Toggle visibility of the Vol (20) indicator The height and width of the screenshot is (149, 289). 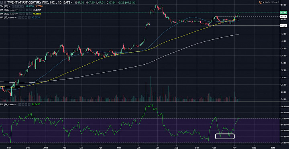click(13, 6)
